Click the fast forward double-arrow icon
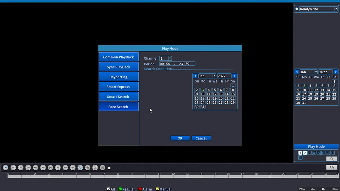The image size is (340, 191). (x=43, y=168)
